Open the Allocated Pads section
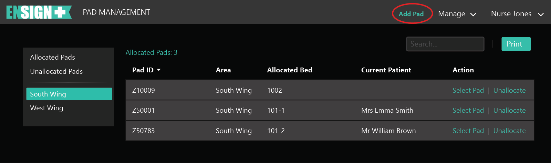The image size is (551, 163). click(x=52, y=57)
